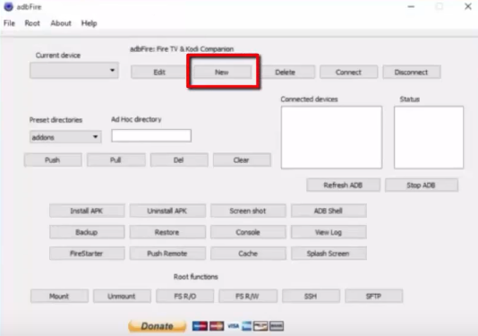Click the Refresh ADB button
Image resolution: width=478 pixels, height=336 pixels.
(x=343, y=185)
